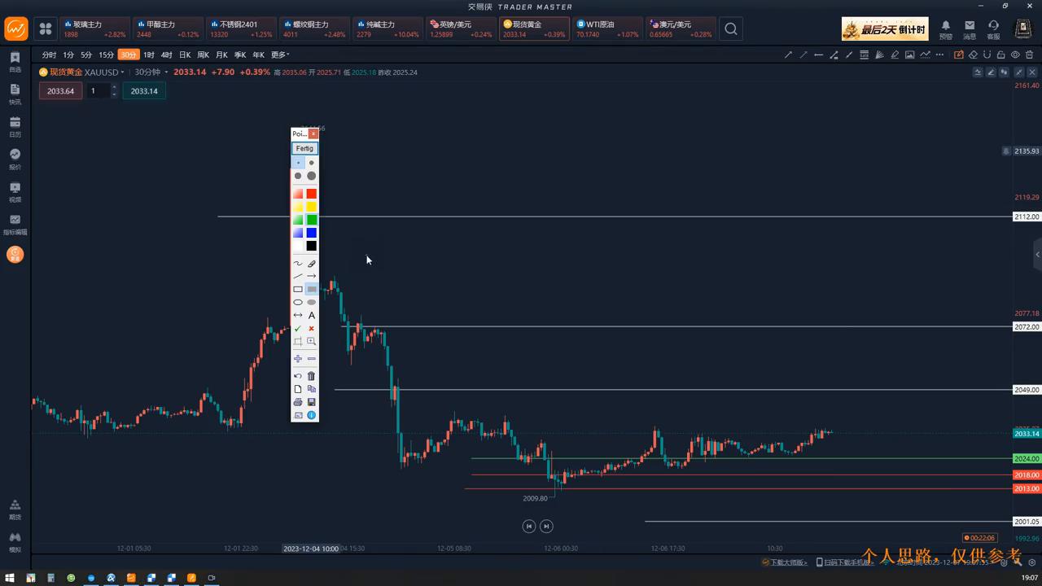The width and height of the screenshot is (1042, 586).
Task: Select the text A tool in the palette
Action: (x=311, y=315)
